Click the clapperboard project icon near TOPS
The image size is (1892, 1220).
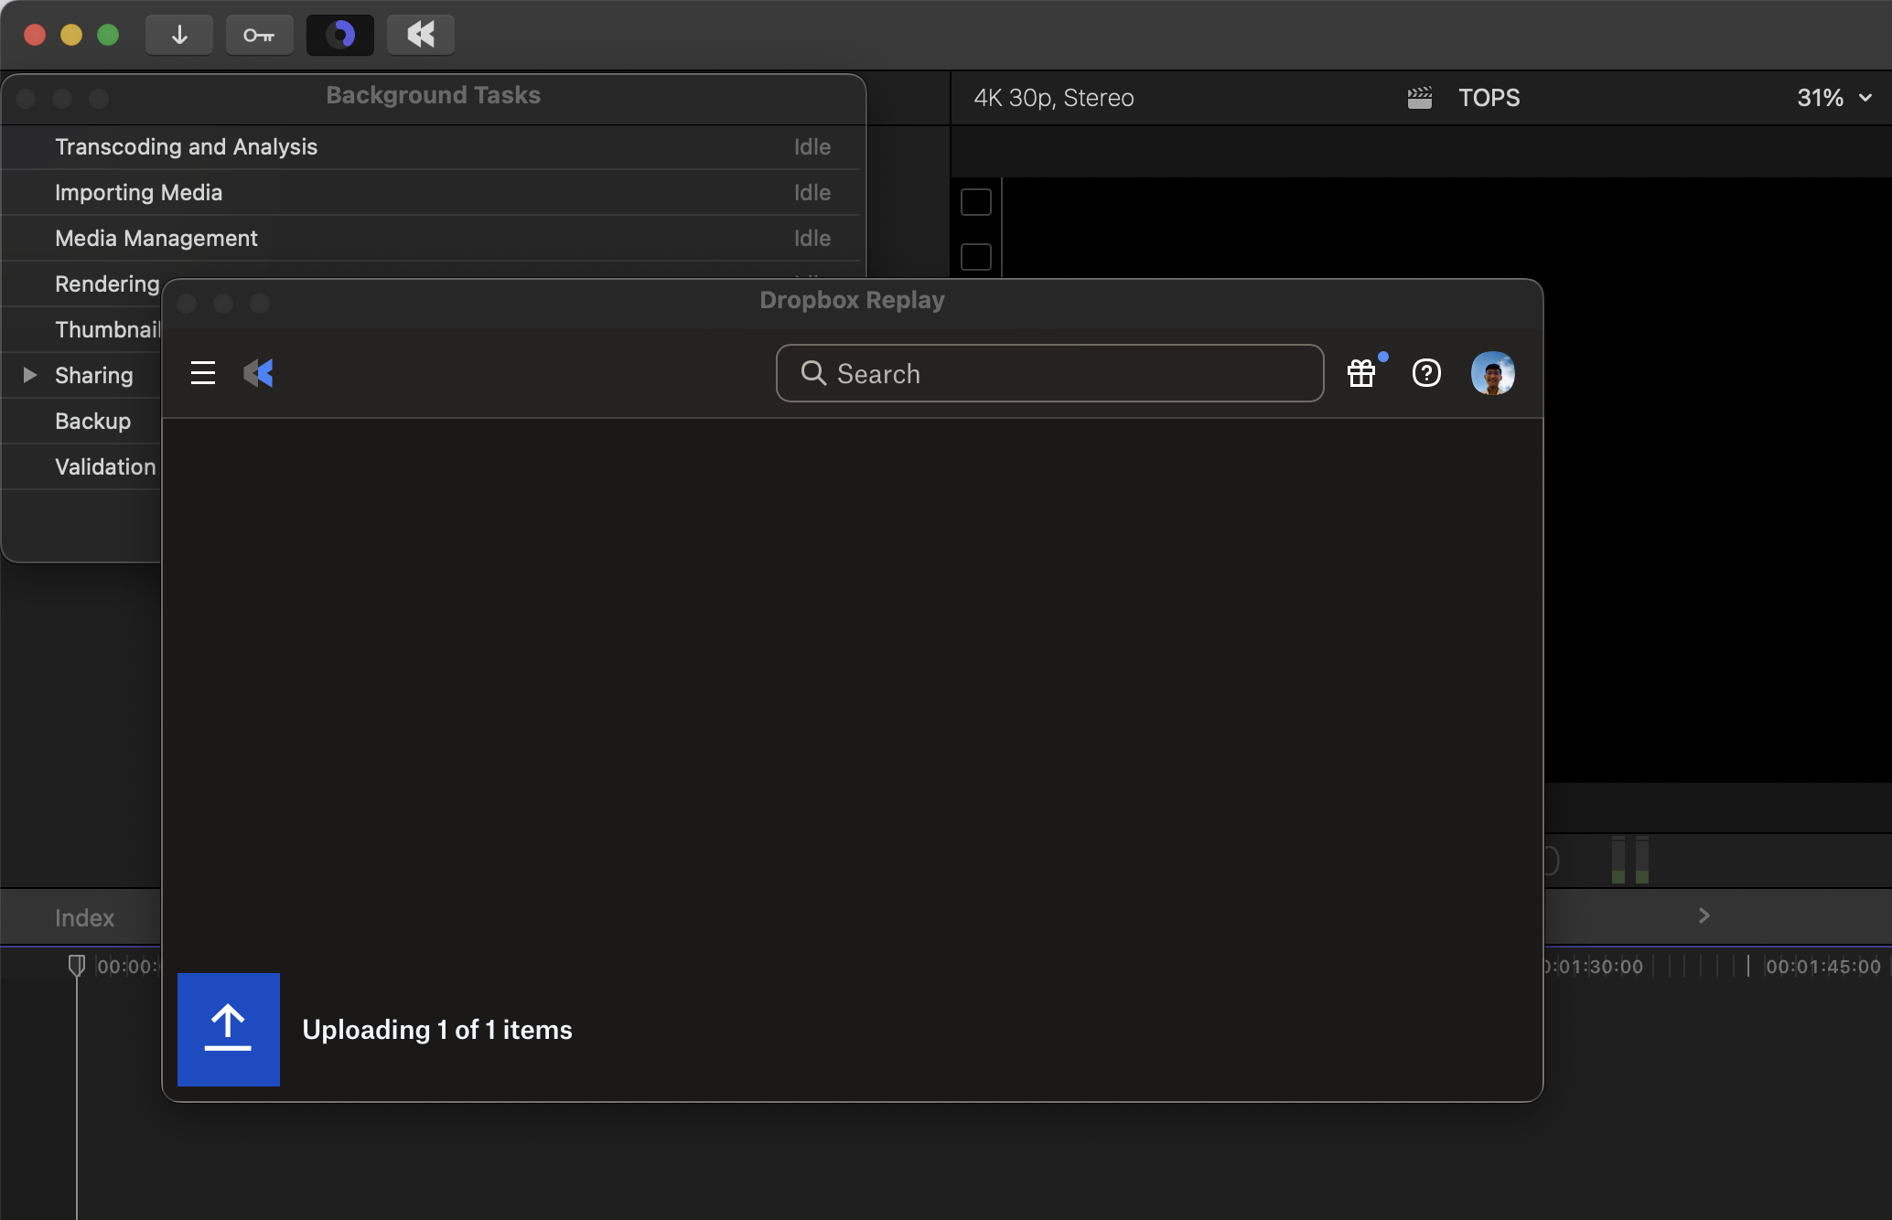1420,98
